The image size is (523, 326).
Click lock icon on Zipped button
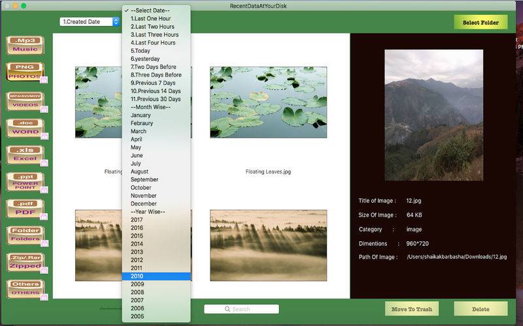(x=44, y=271)
